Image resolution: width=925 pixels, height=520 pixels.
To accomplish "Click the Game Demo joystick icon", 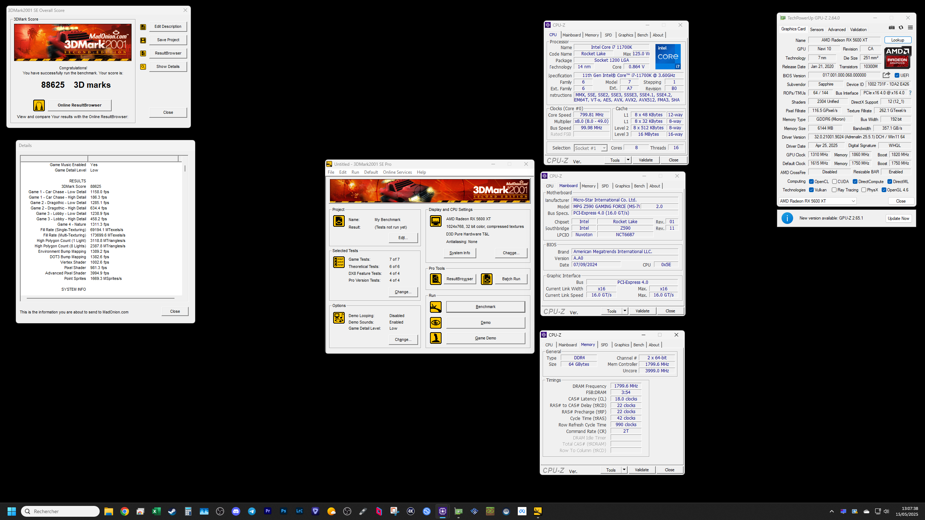I will click(x=436, y=338).
